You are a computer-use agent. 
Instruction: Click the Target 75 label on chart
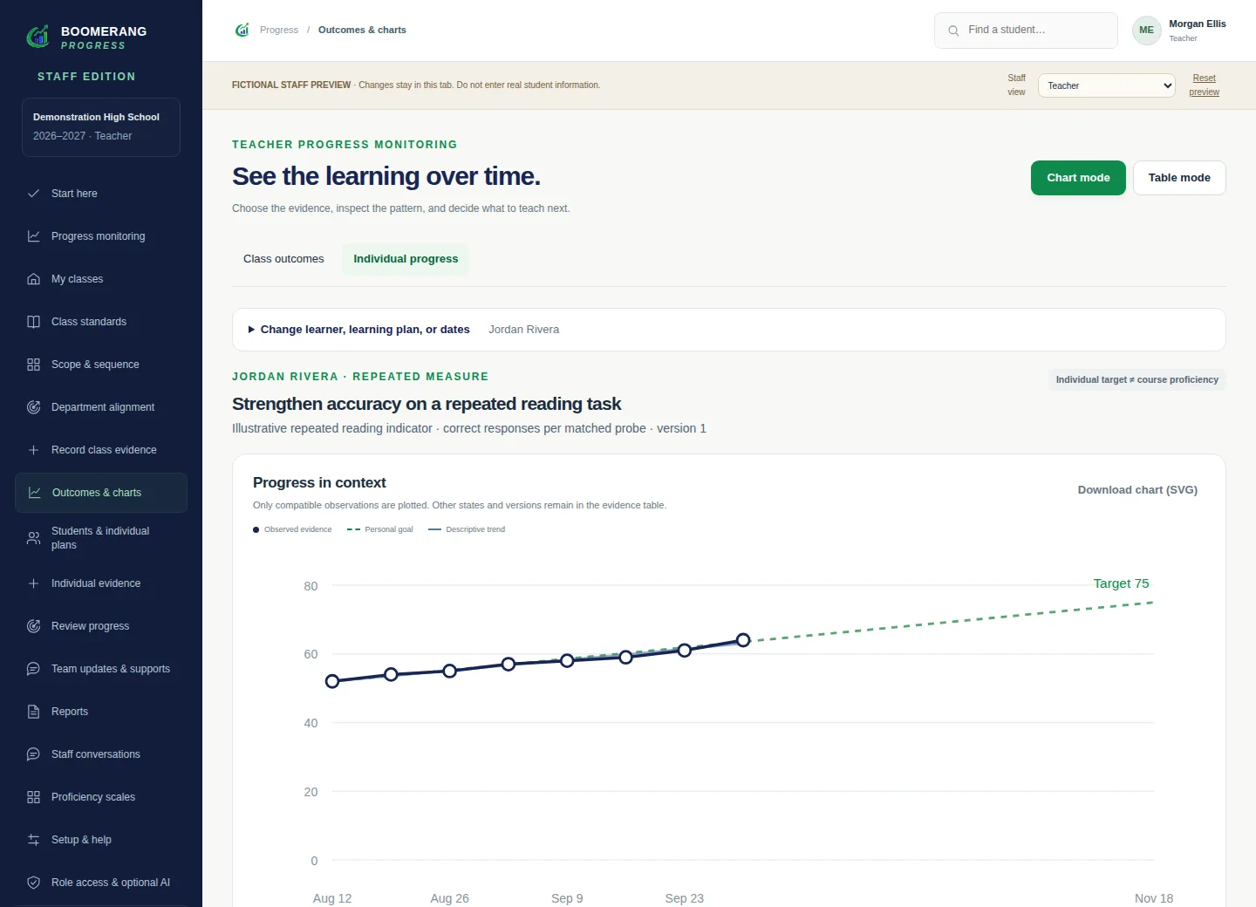1121,583
